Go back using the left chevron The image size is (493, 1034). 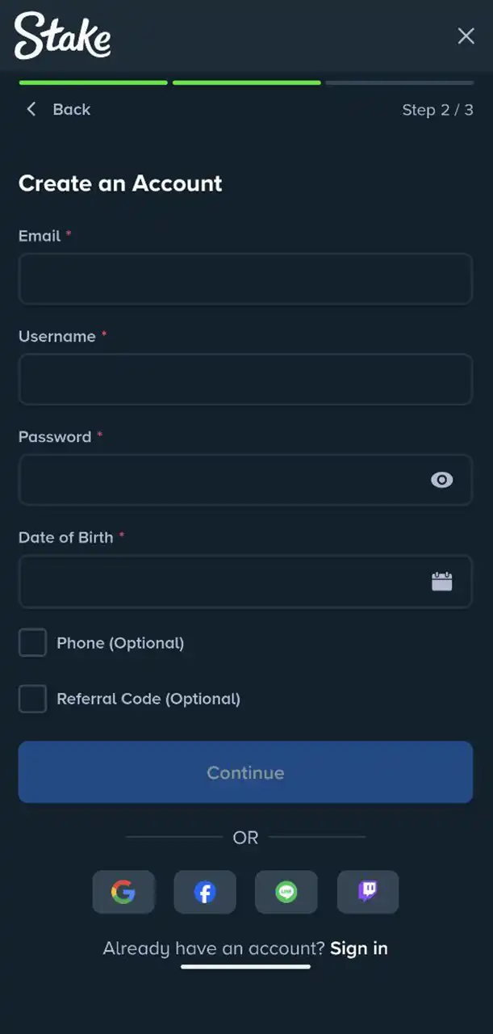click(31, 109)
